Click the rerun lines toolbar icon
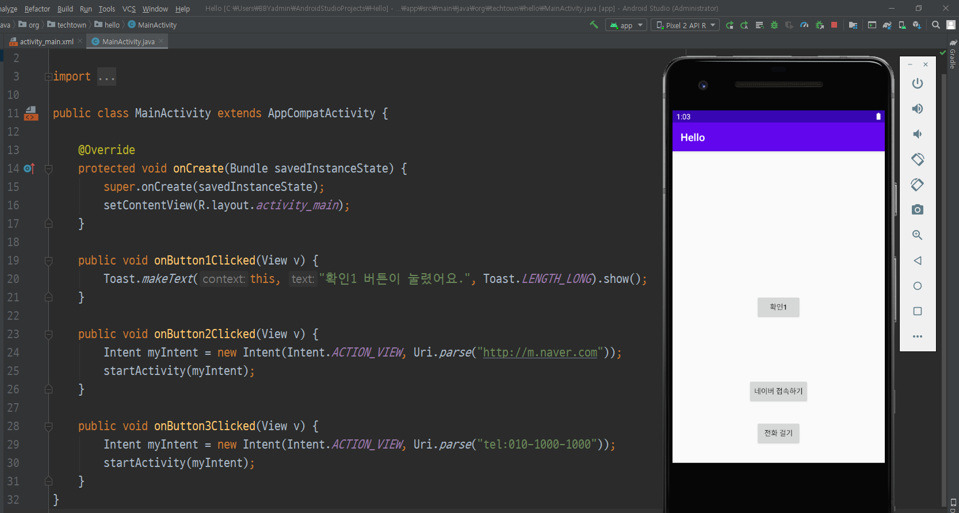This screenshot has height=513, width=959. [759, 25]
